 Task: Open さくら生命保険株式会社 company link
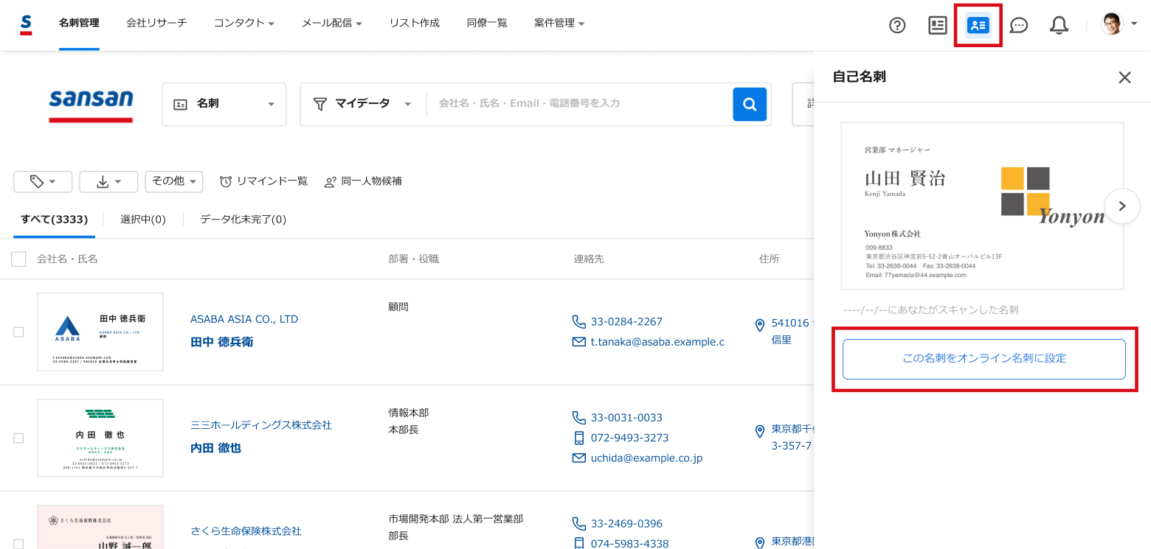point(246,531)
